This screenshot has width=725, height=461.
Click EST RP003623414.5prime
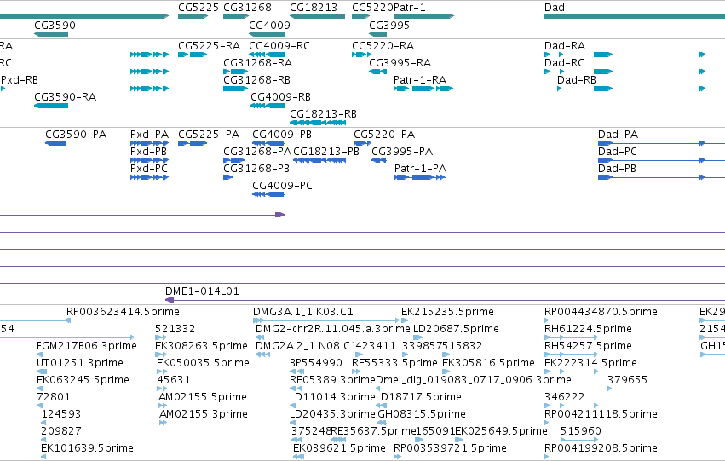click(x=123, y=312)
